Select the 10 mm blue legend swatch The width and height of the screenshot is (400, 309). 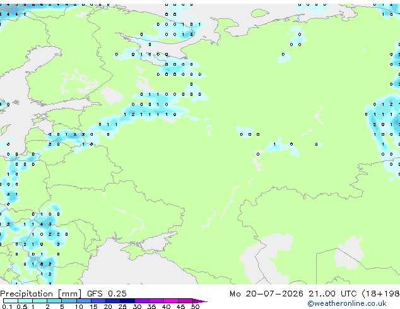point(83,301)
